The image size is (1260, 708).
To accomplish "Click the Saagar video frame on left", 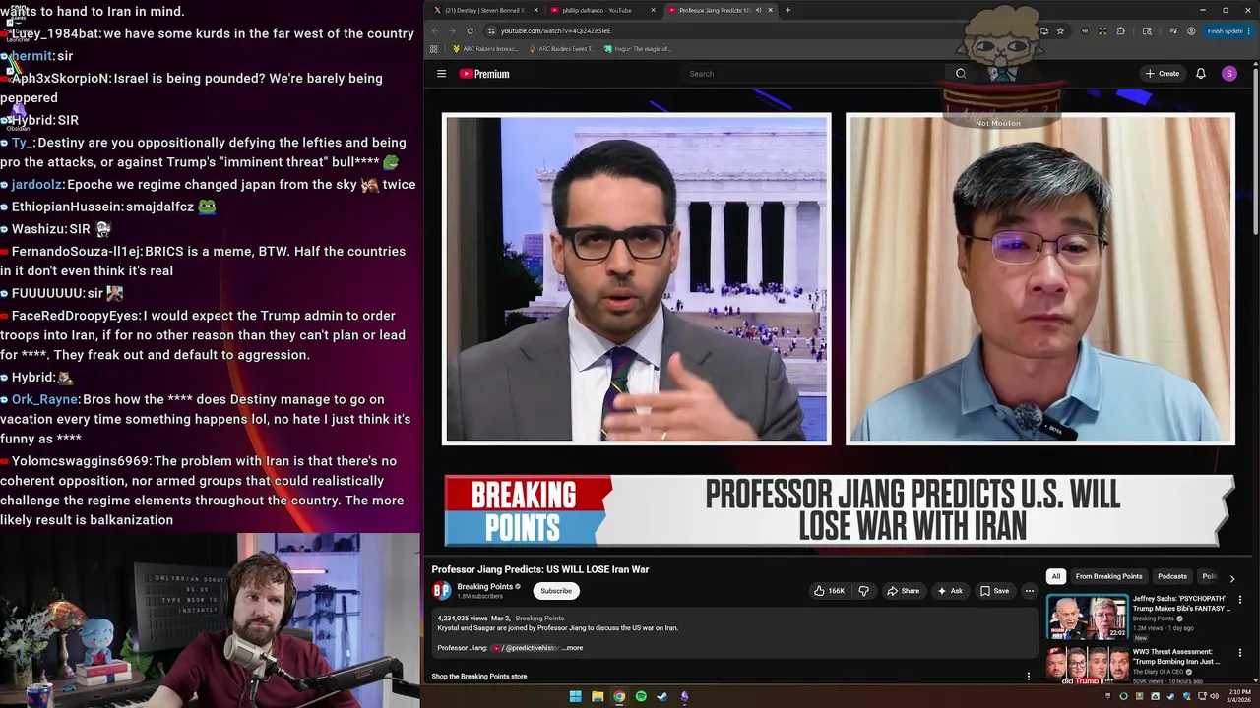I will 637,279.
